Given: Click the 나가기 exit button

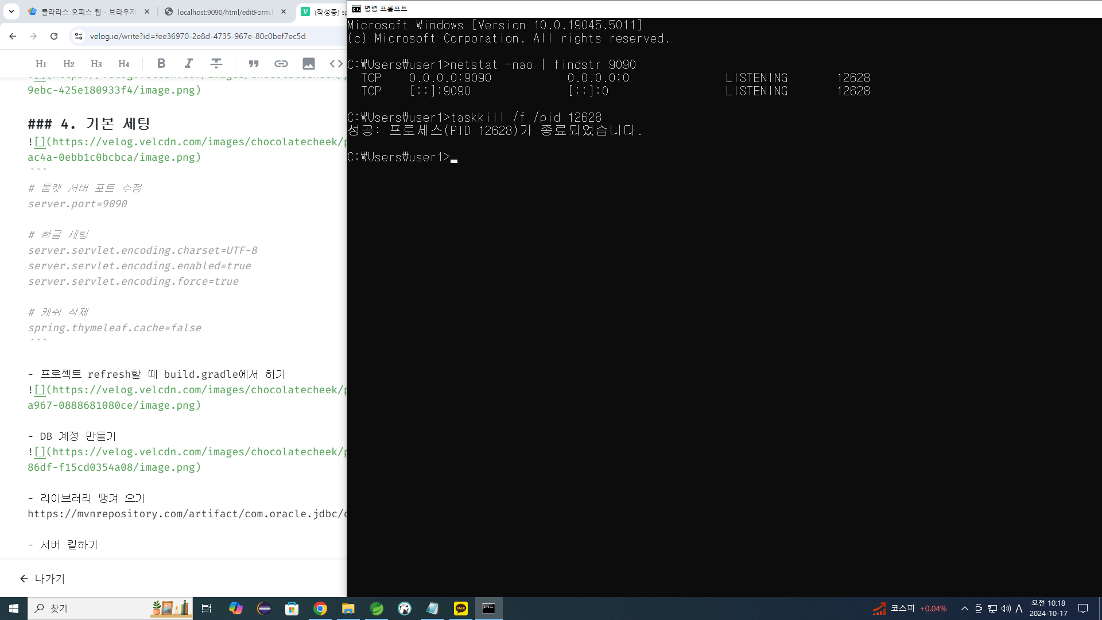Looking at the screenshot, I should point(42,579).
